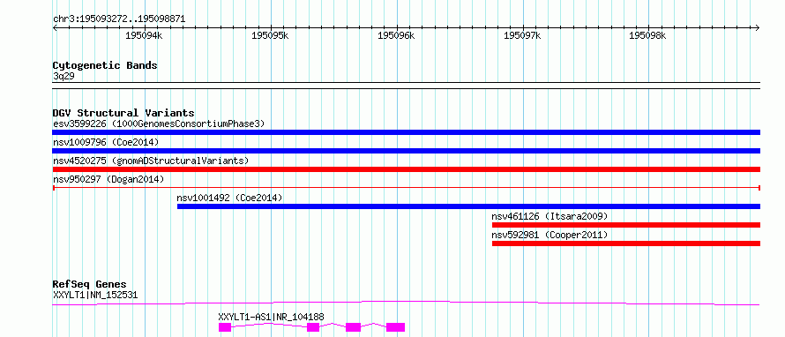Click the chr3:195093272..195098871 region label
Screen dimensions: 785x337
(x=119, y=19)
